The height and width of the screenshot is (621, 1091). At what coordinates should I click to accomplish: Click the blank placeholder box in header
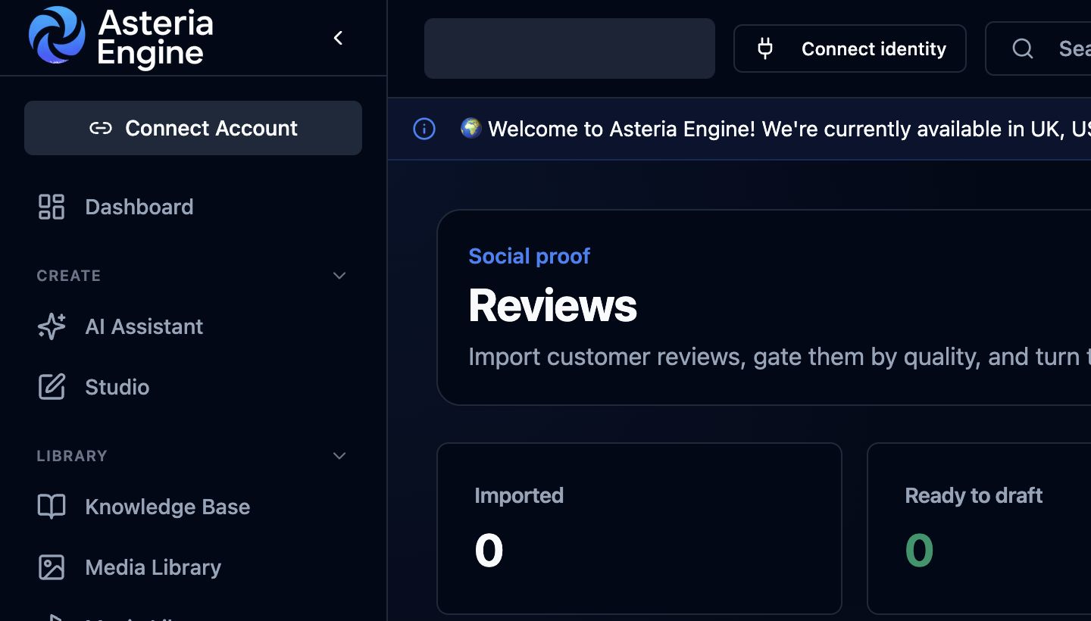[570, 48]
